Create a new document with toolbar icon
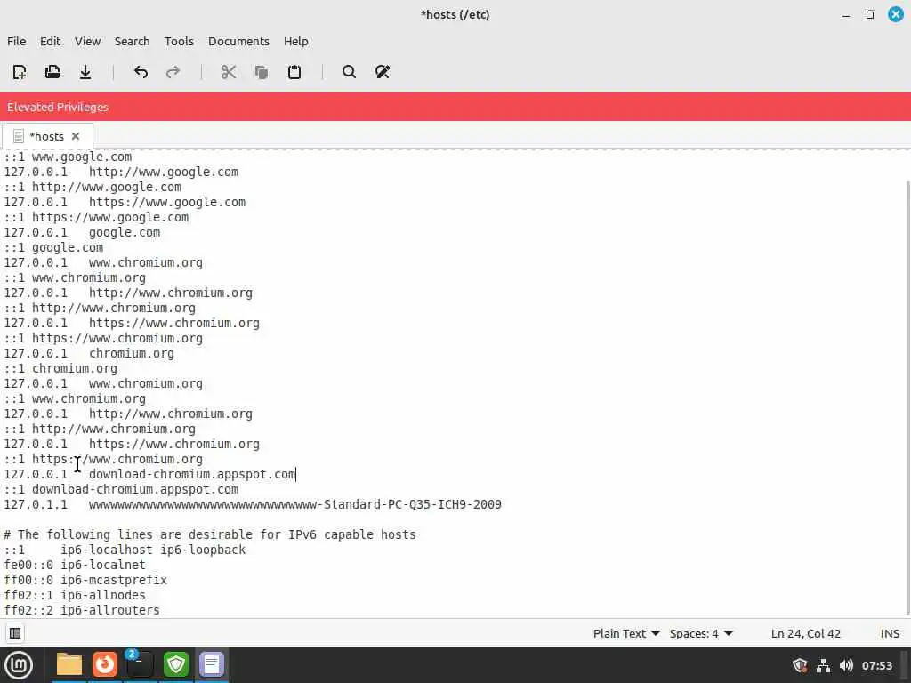This screenshot has height=683, width=911. (20, 72)
